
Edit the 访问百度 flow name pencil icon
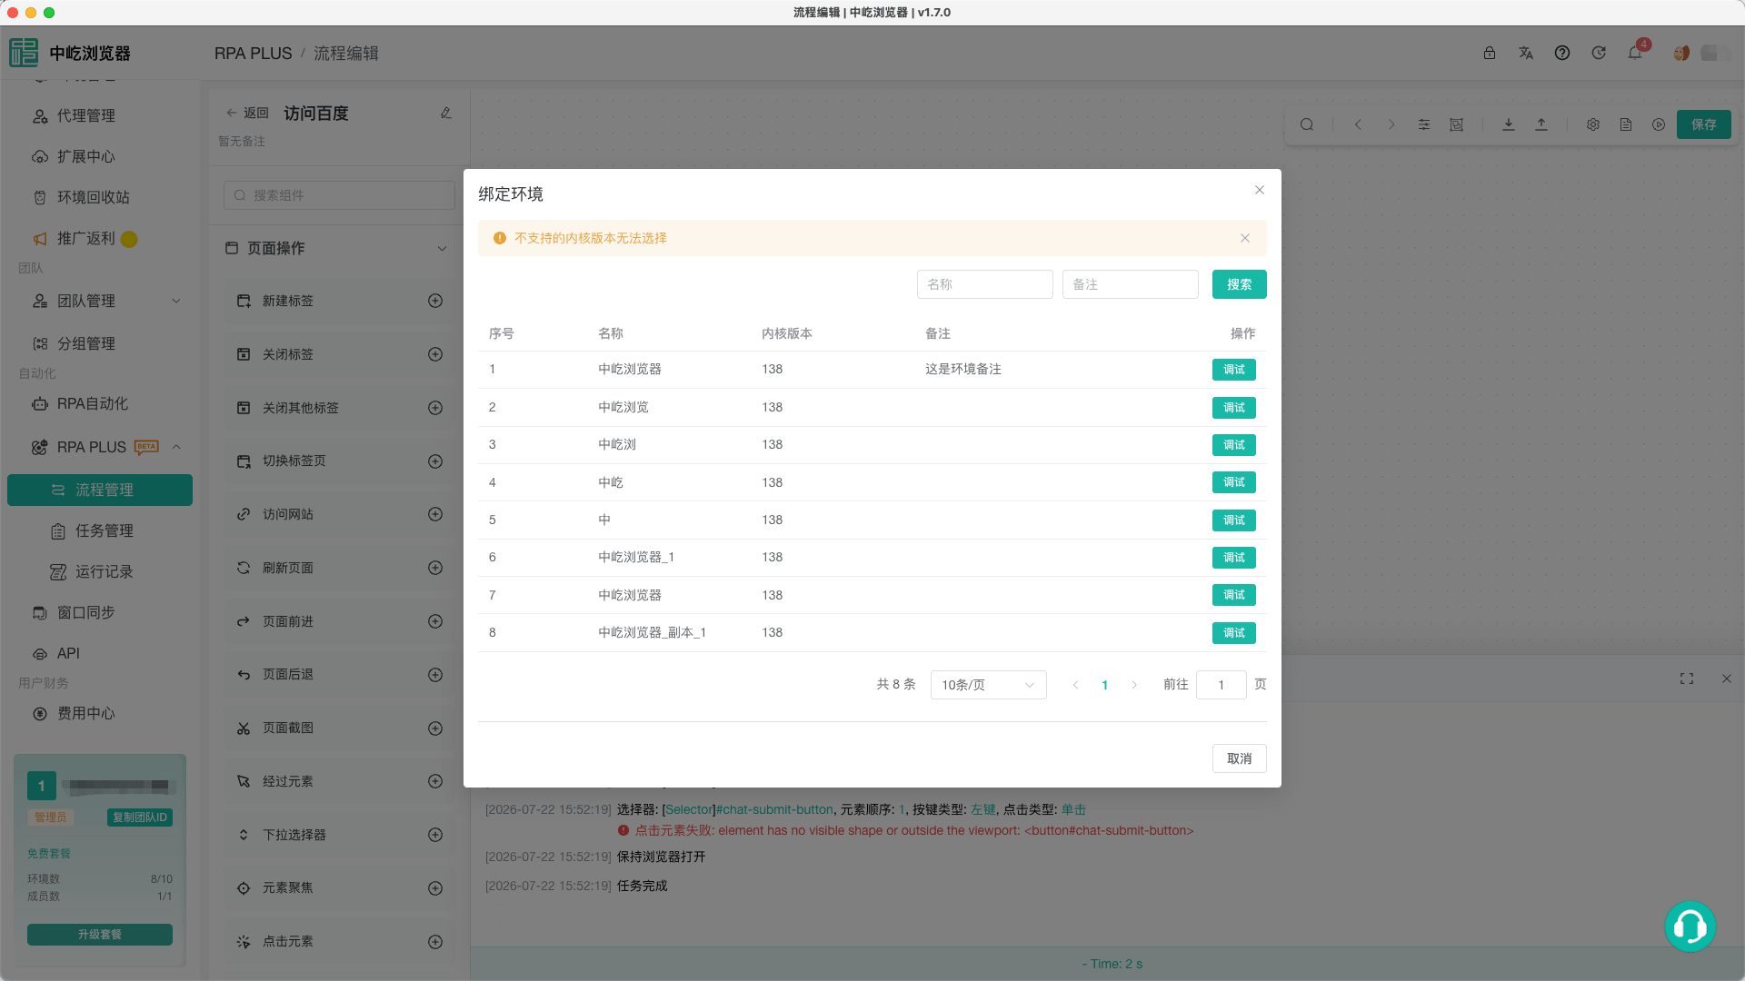pos(446,114)
